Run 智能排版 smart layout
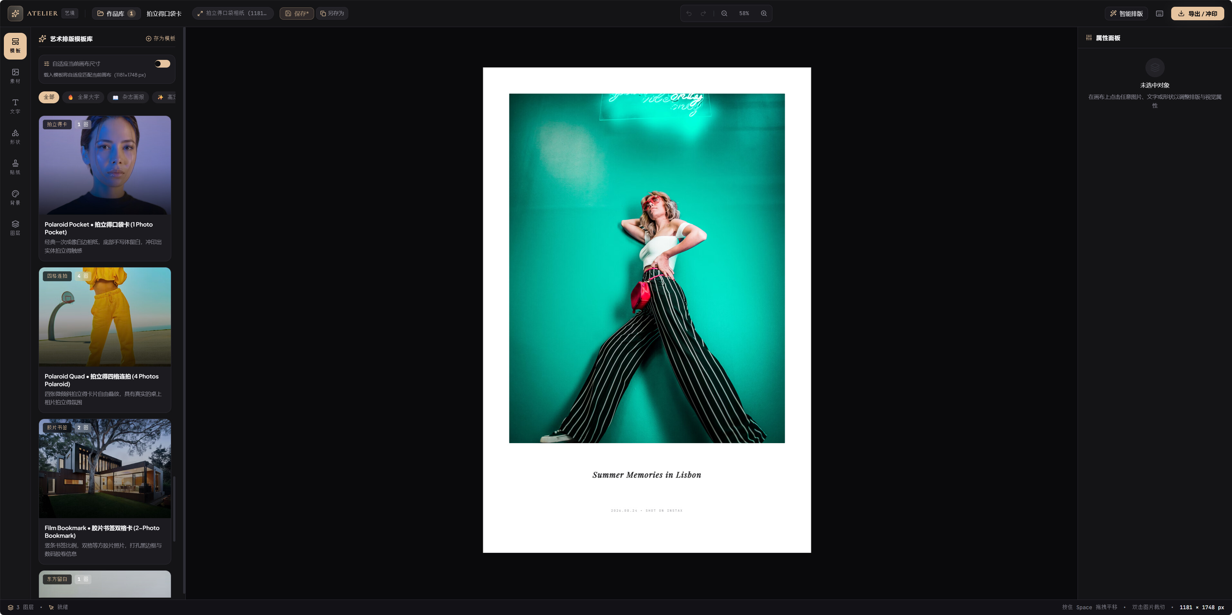This screenshot has width=1232, height=615. 1126,14
